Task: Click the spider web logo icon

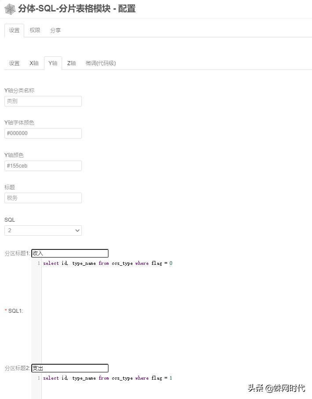Action: [x=10, y=9]
